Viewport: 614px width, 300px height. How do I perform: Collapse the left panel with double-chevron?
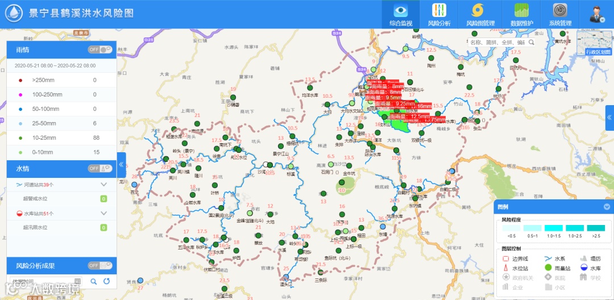122,165
